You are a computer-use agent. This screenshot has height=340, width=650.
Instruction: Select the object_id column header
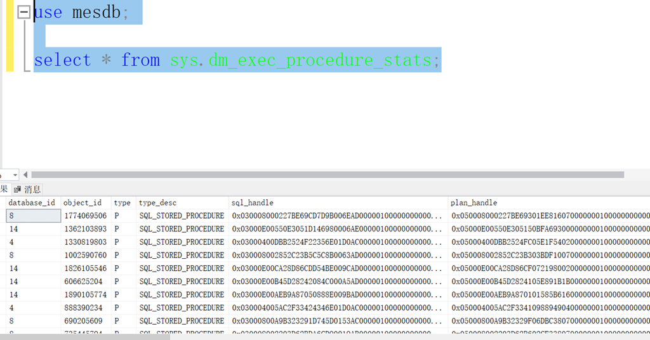pyautogui.click(x=86, y=202)
